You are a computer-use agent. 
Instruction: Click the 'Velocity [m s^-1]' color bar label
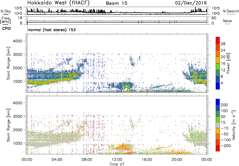click(x=234, y=125)
